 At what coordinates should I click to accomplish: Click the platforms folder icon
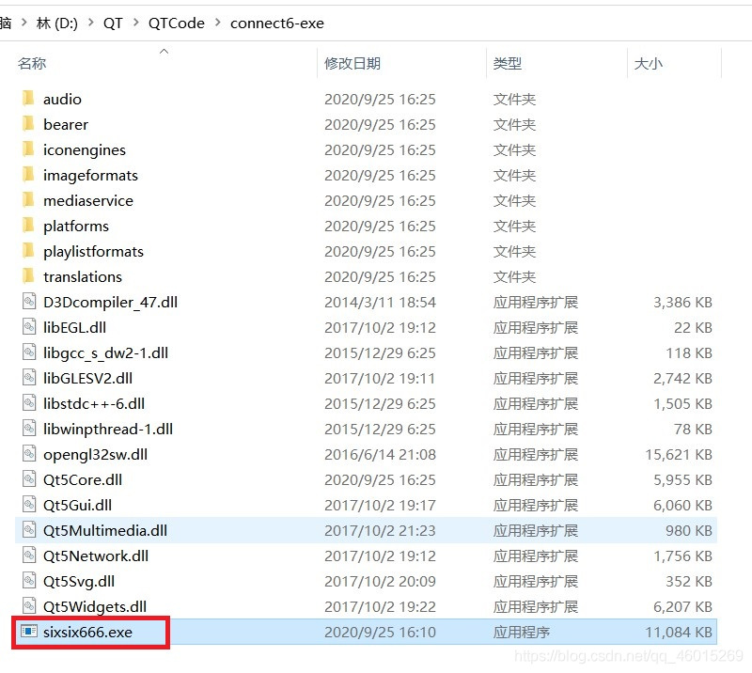click(28, 226)
